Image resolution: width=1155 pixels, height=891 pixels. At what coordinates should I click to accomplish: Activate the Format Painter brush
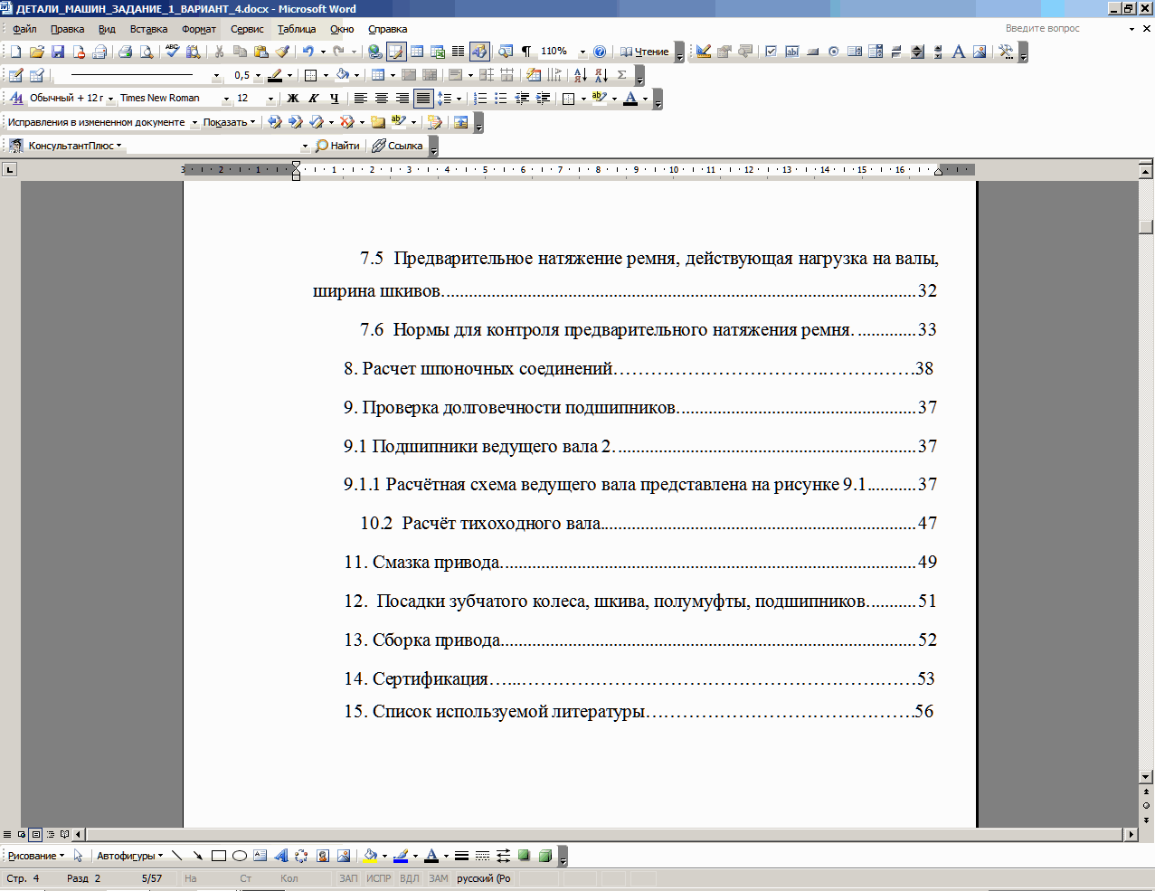pos(282,52)
